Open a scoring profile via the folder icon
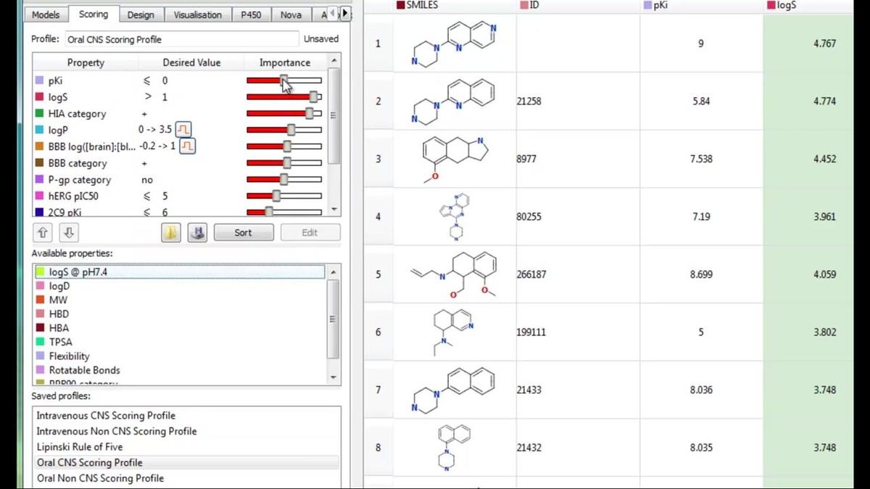This screenshot has height=489, width=870. 170,232
